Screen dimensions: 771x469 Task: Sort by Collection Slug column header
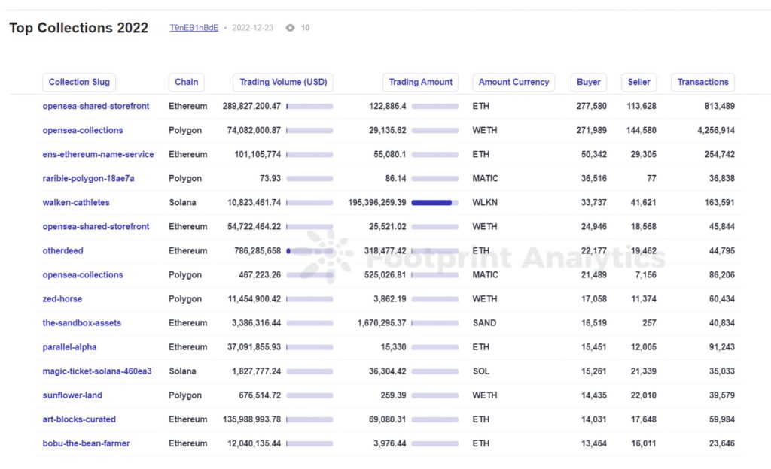pos(79,83)
